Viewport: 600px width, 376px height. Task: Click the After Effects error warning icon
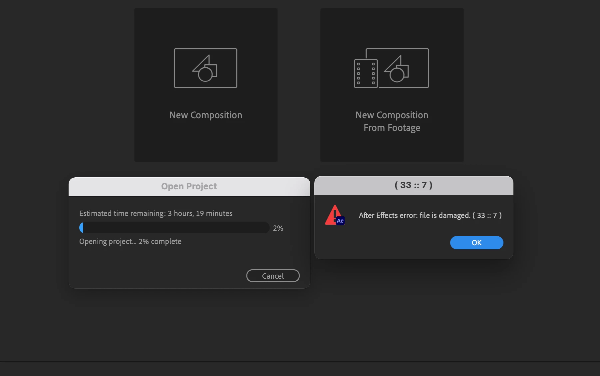coord(335,215)
